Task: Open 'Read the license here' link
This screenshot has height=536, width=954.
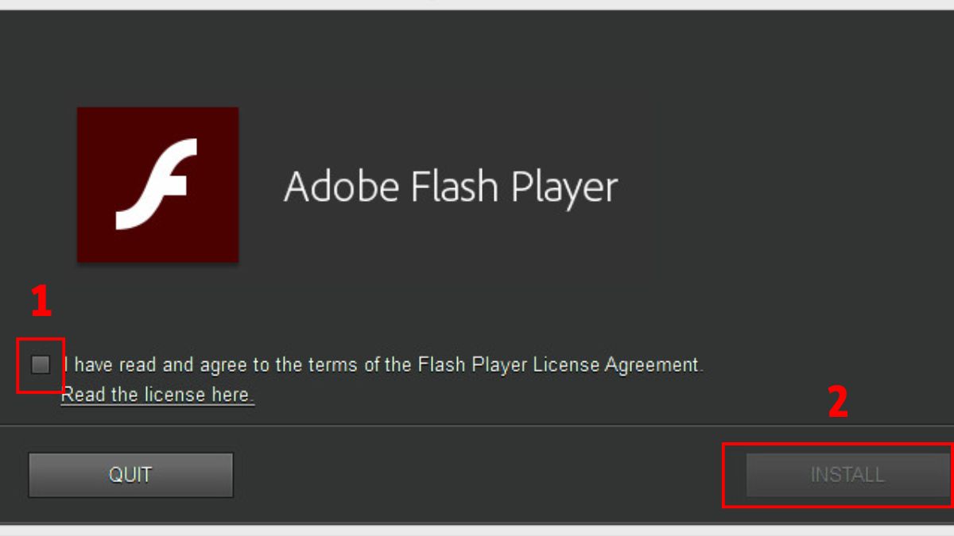Action: click(156, 394)
